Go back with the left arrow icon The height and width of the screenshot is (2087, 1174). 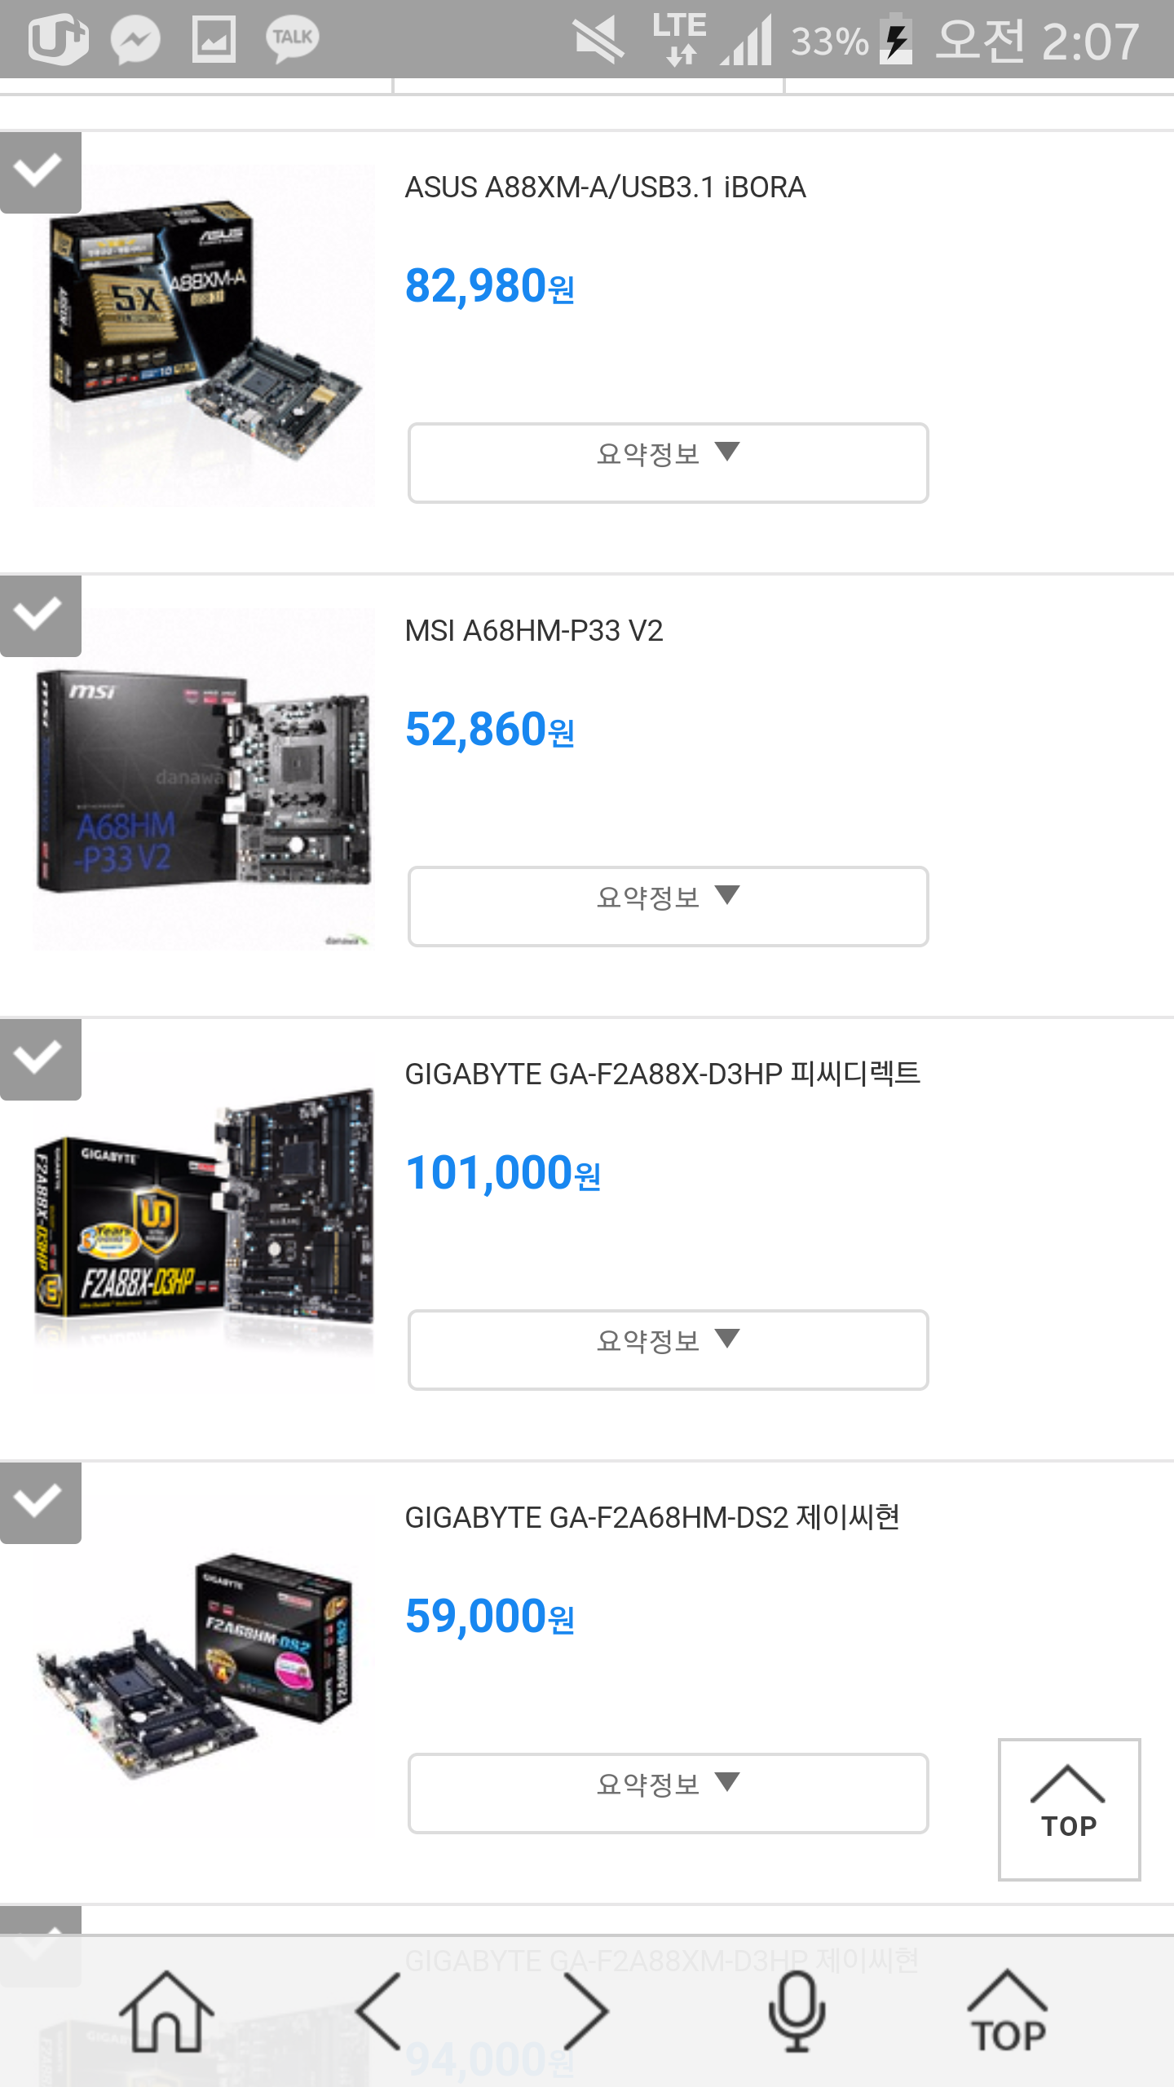point(379,2011)
